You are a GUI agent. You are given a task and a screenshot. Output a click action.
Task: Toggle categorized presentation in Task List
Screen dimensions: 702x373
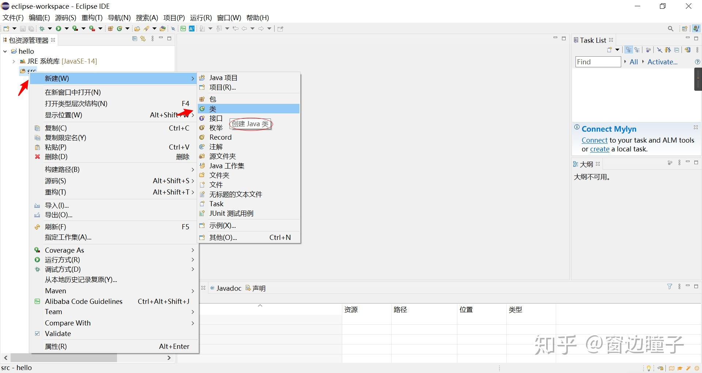pos(629,50)
